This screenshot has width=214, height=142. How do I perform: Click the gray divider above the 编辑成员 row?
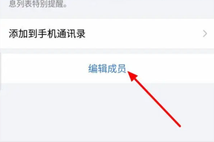coord(107,51)
